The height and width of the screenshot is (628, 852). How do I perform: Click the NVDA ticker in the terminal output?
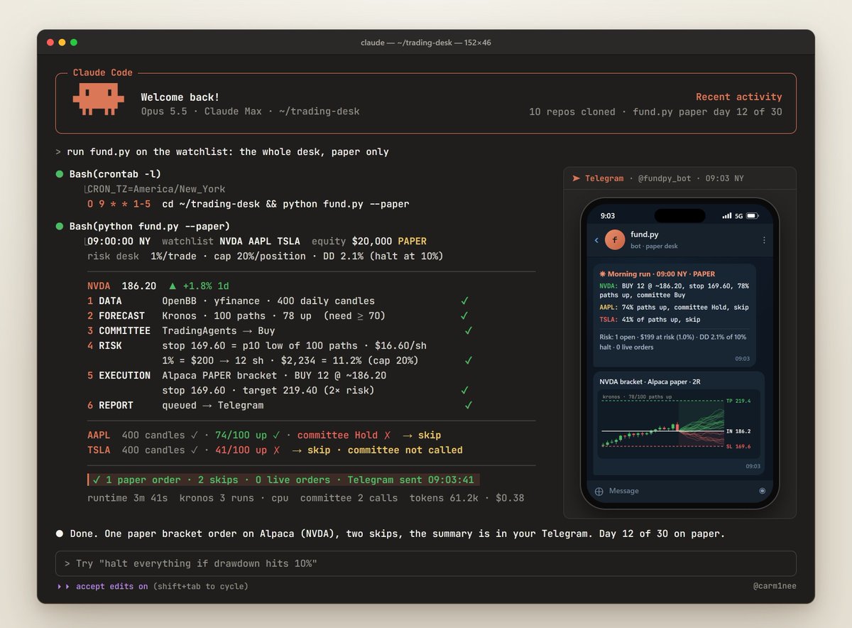pyautogui.click(x=99, y=286)
